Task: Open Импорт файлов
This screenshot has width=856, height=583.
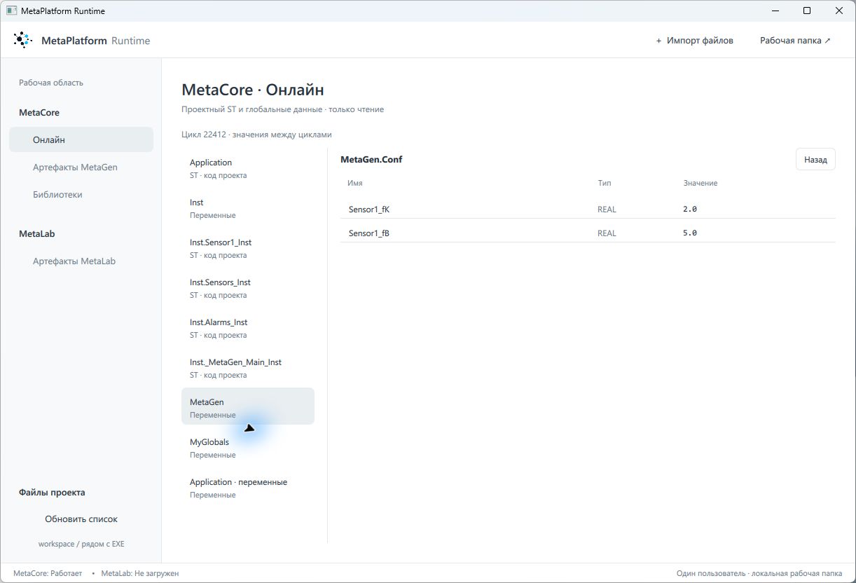Action: pos(694,41)
